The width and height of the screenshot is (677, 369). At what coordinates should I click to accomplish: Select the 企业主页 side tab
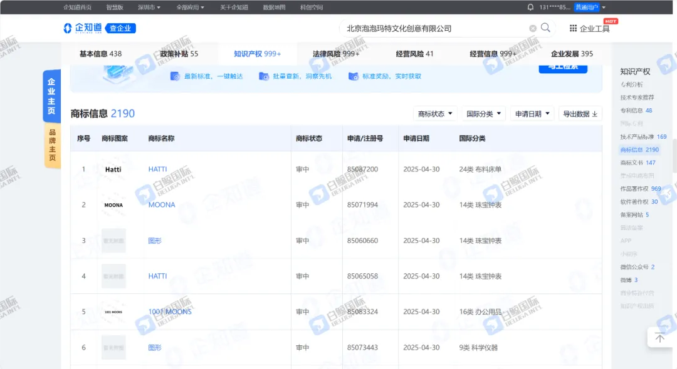click(x=51, y=96)
